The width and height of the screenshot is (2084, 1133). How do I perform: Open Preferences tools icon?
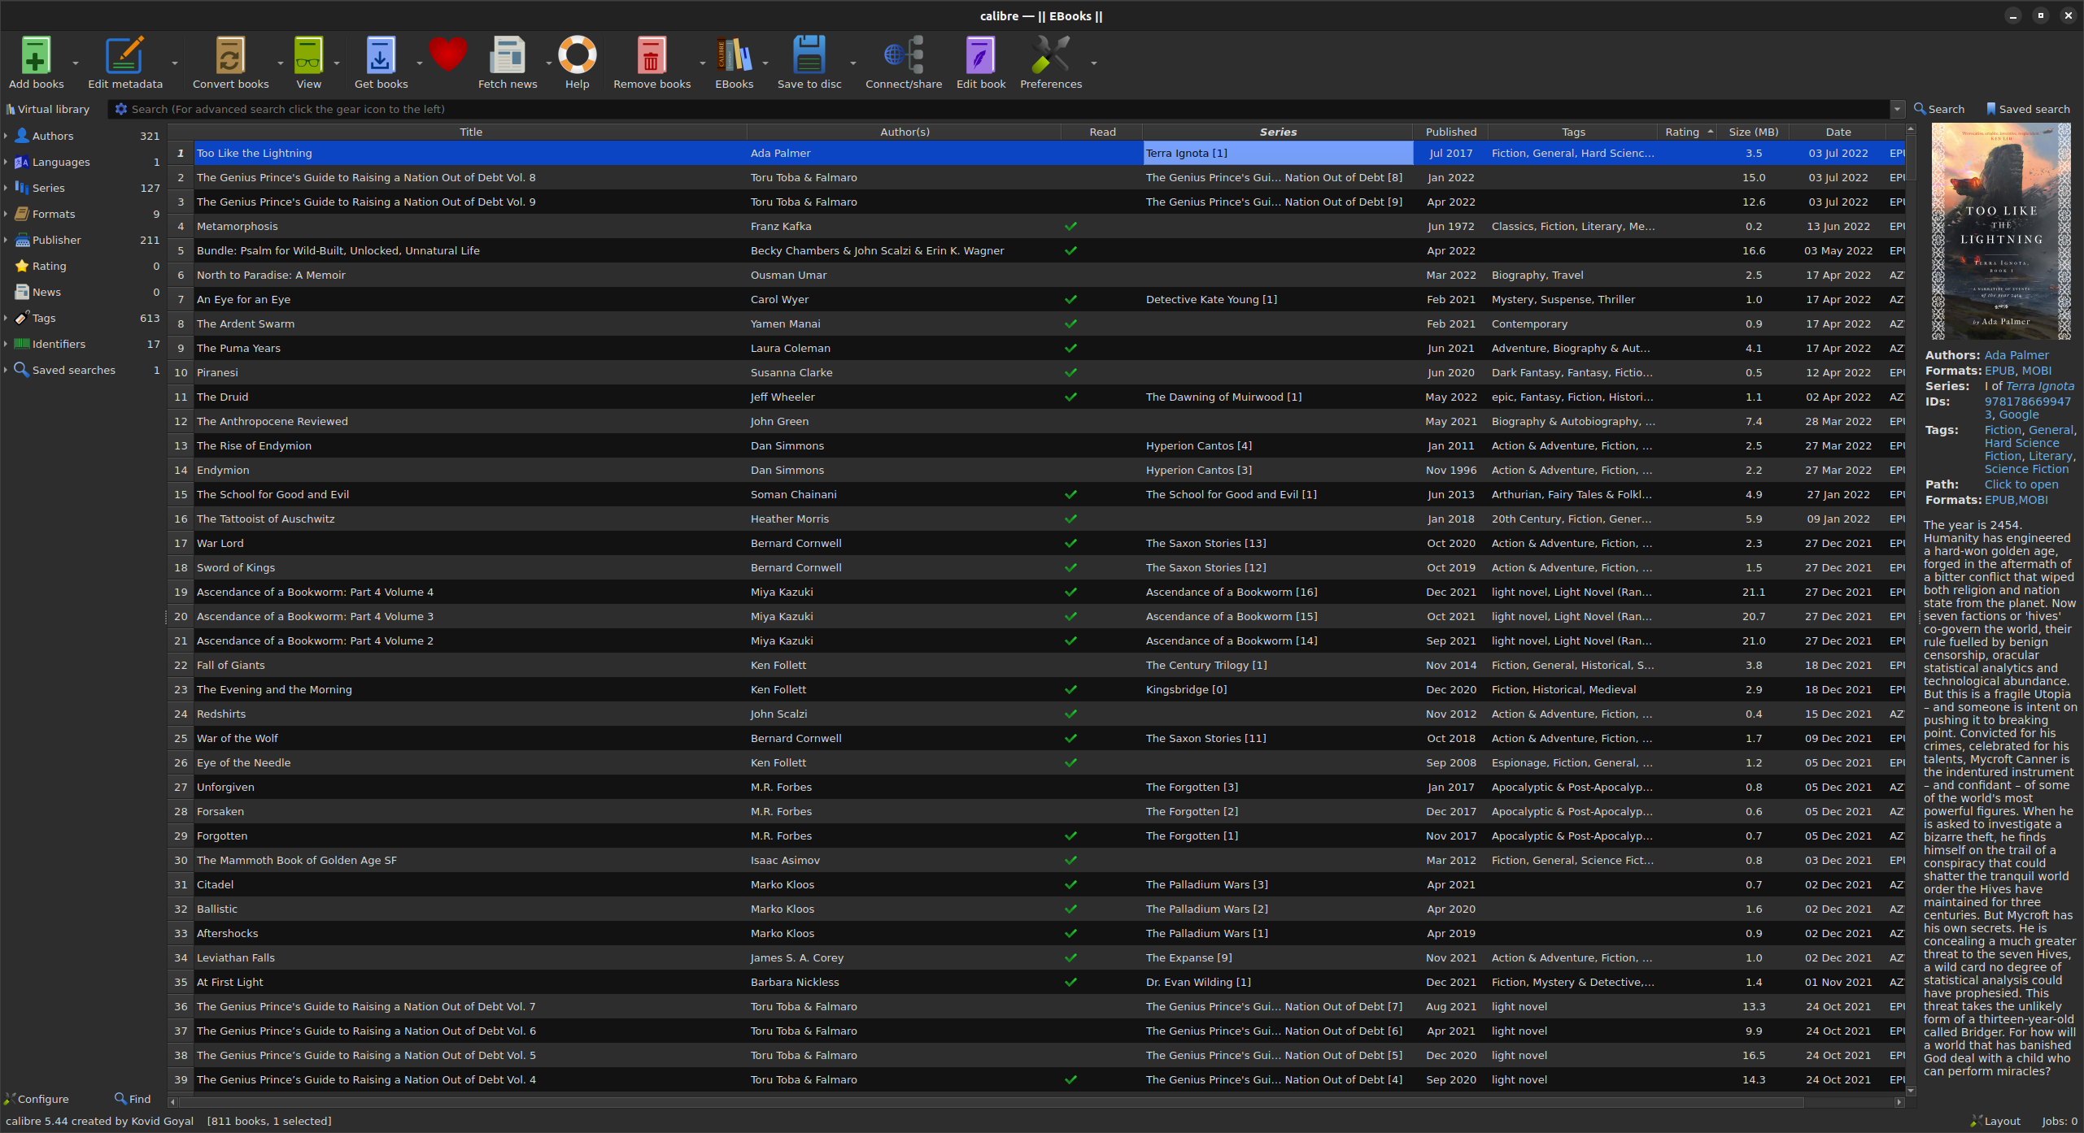pos(1051,55)
